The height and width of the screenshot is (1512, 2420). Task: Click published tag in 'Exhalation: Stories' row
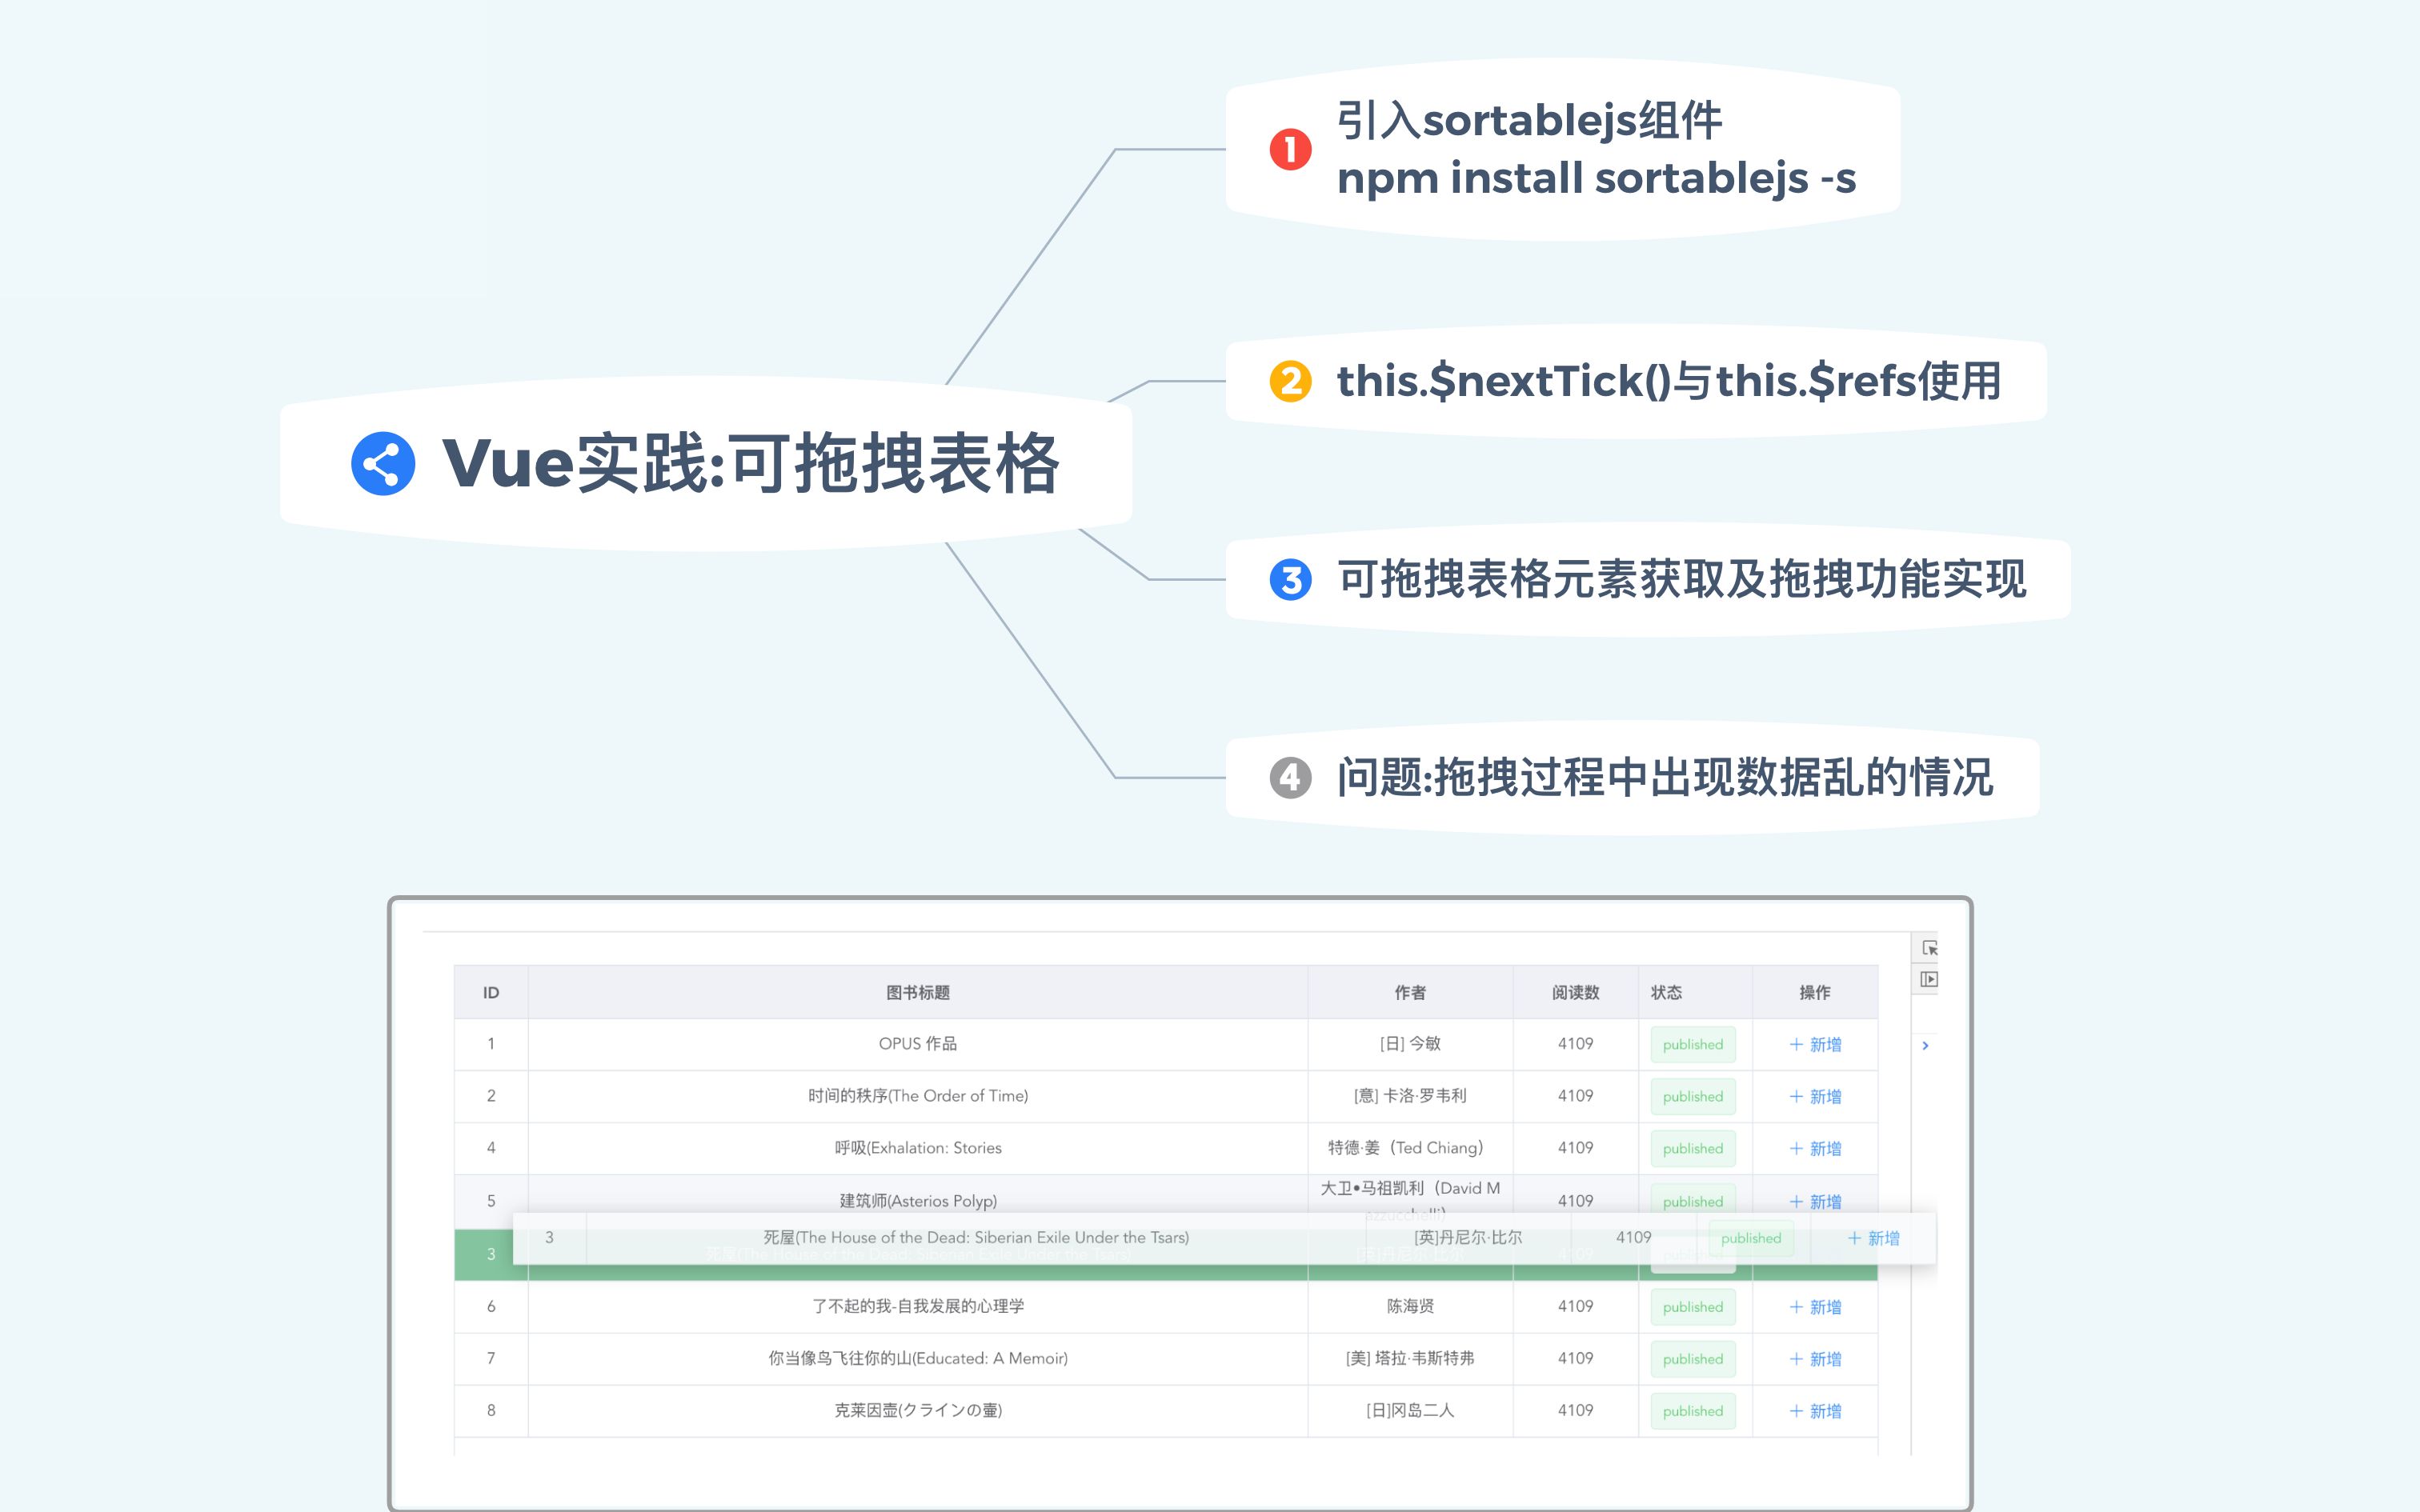click(1693, 1148)
